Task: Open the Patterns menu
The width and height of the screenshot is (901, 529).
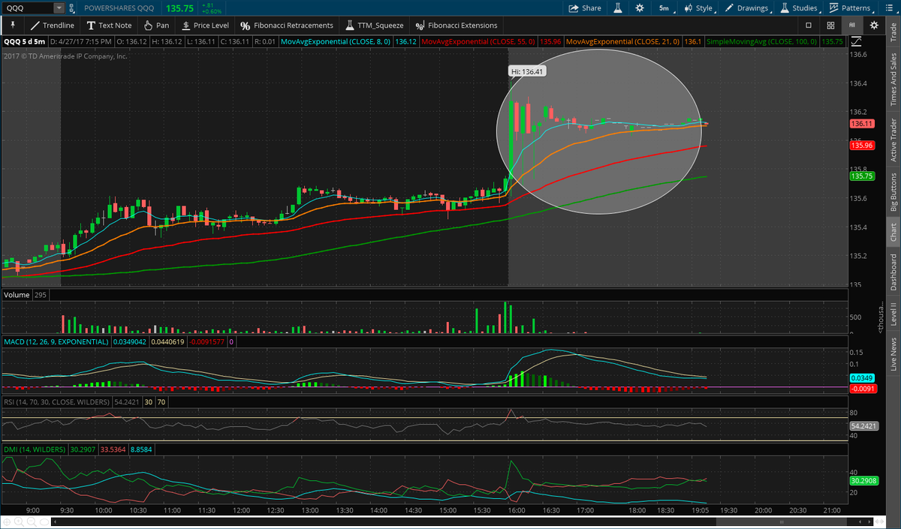Action: (x=857, y=8)
